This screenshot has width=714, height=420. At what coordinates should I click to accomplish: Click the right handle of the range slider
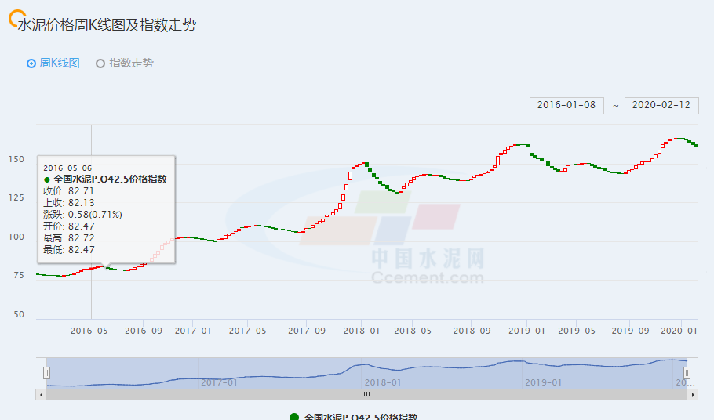tap(687, 372)
